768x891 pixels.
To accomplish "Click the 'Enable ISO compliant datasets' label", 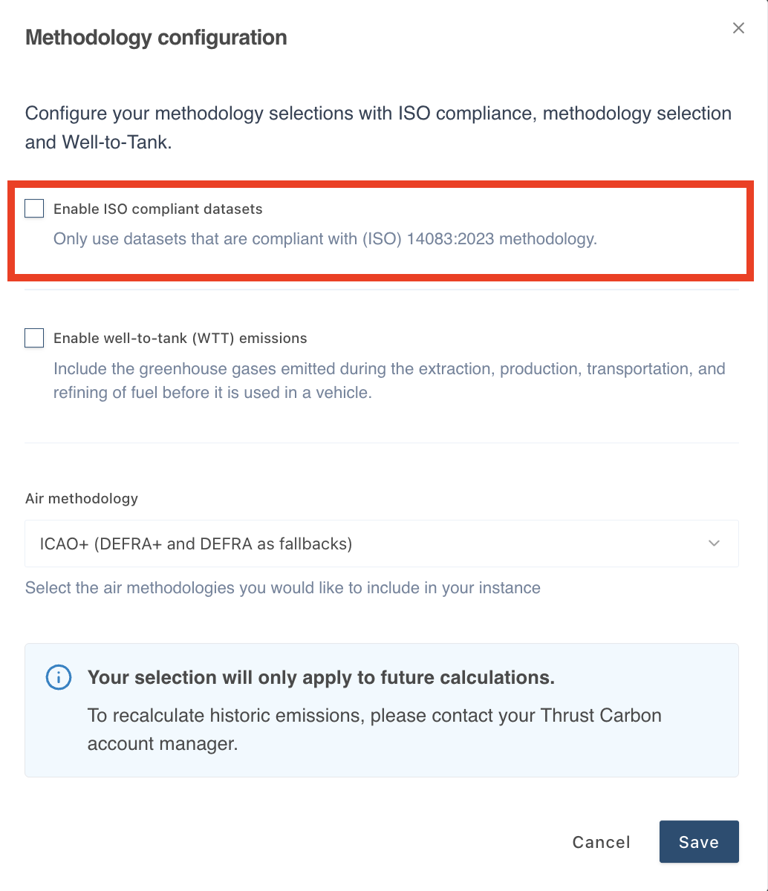I will click(x=157, y=209).
